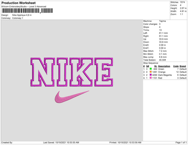Screen dimensions: 188x145
Task: Click stitch count 400 in Green row
Action: [155, 69]
